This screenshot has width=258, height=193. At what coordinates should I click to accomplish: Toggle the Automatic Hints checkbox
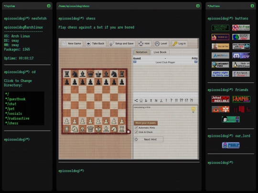coord(136,128)
